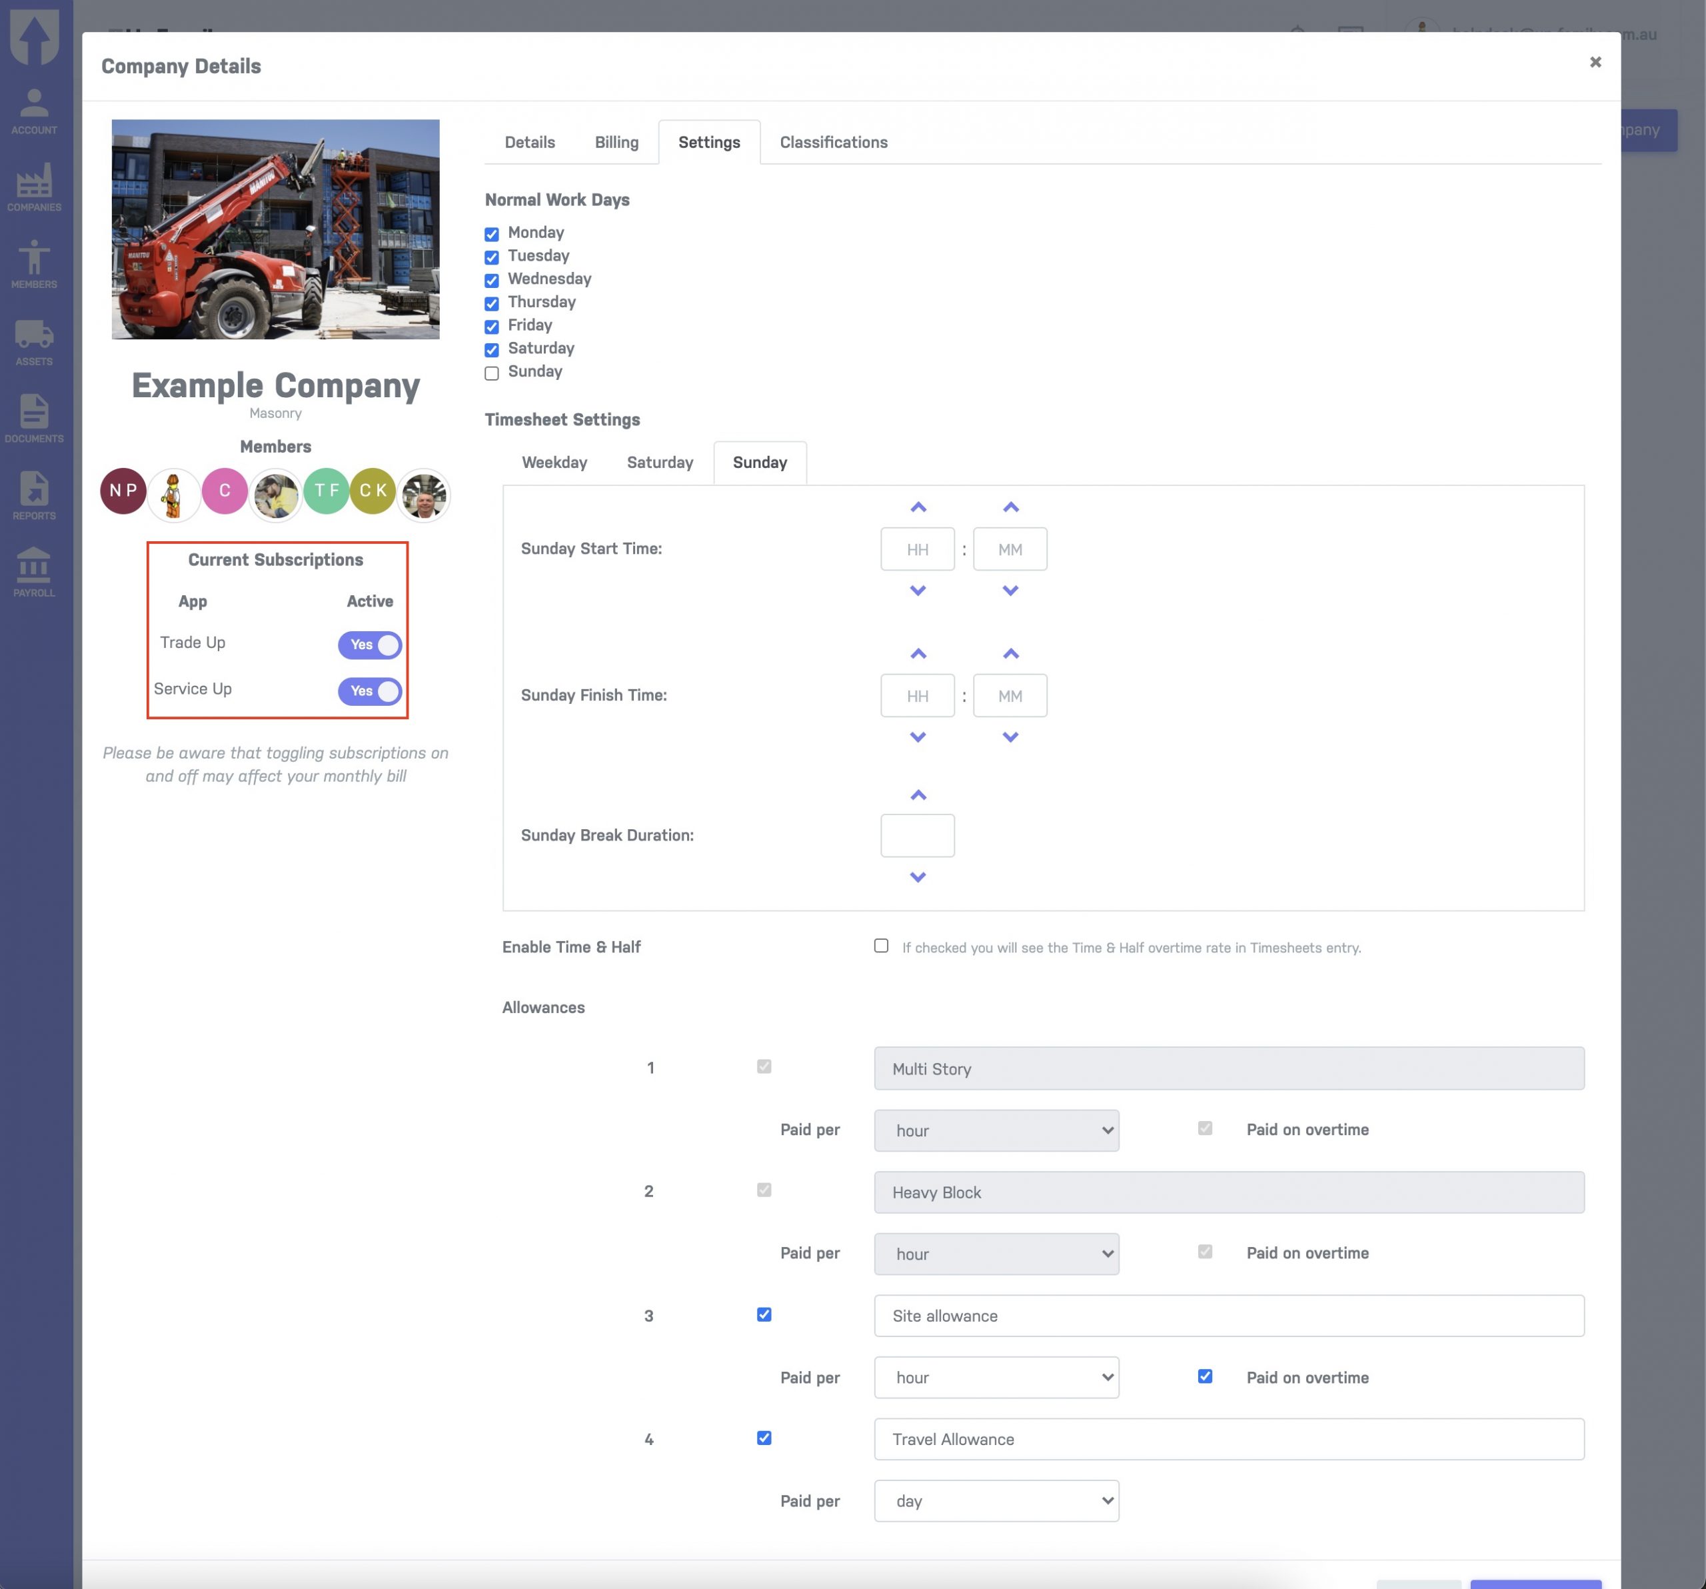Open the Payroll bank icon
Screen dimensions: 1706x1589
tap(35, 573)
